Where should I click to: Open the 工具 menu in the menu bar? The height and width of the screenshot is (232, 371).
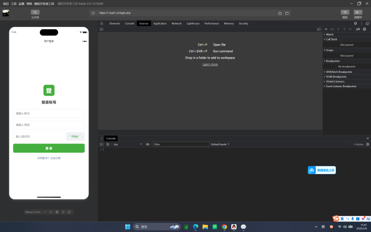click(13, 3)
